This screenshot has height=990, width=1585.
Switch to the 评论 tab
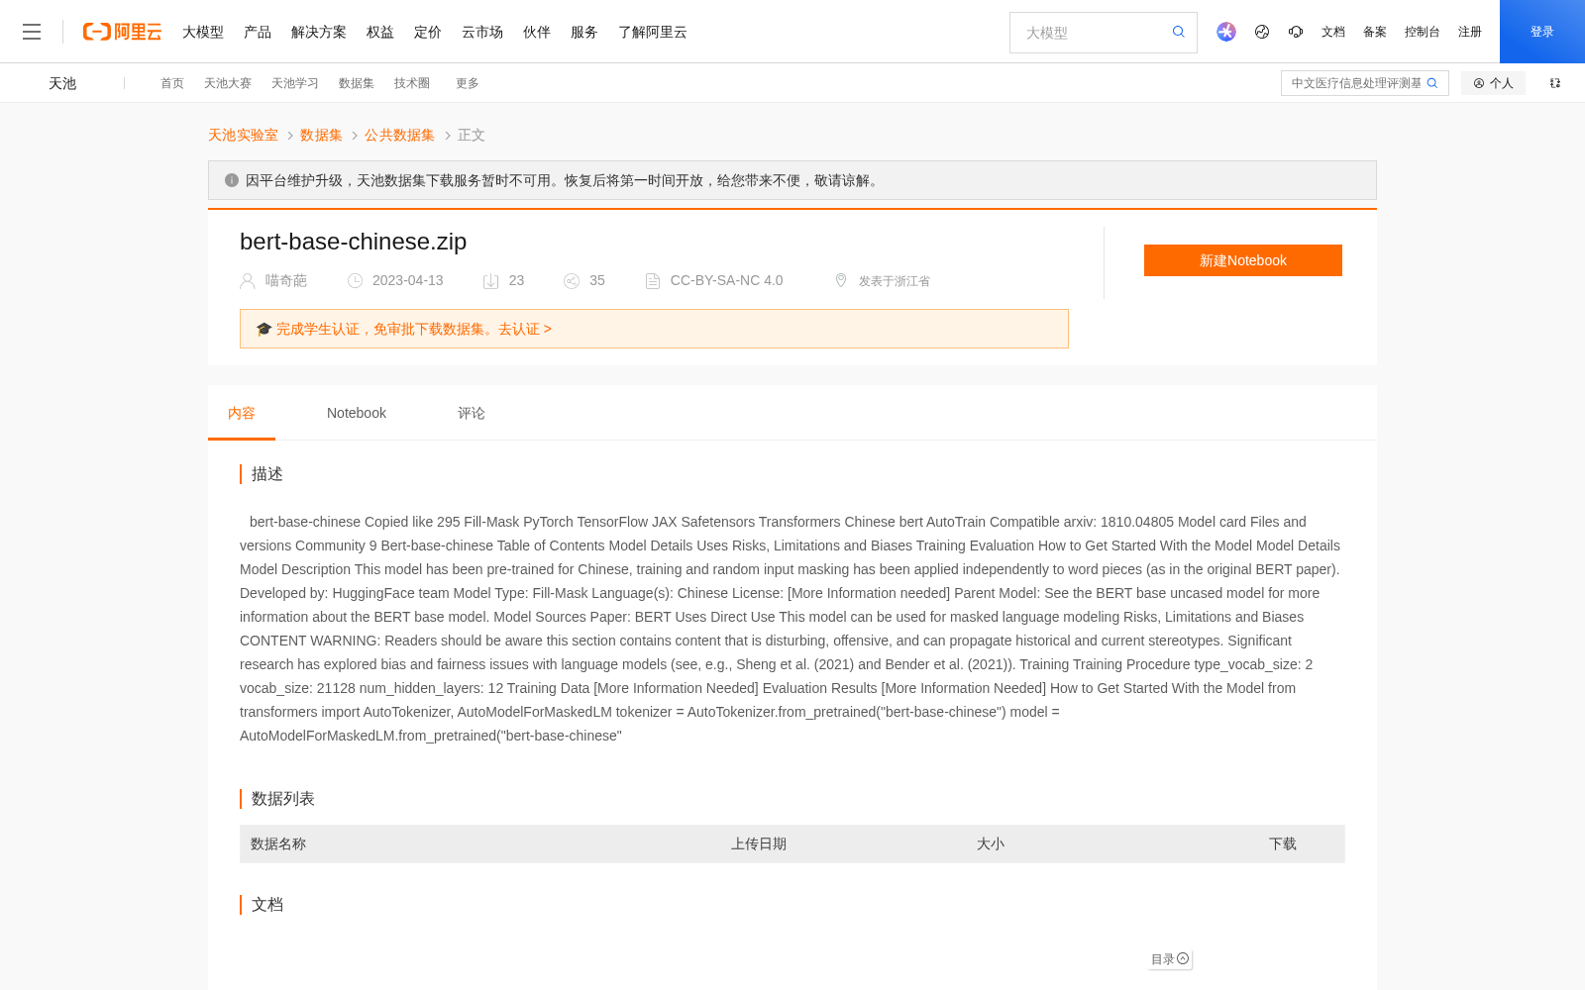tap(472, 413)
